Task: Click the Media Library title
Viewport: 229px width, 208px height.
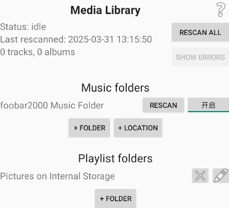Action: (105, 10)
